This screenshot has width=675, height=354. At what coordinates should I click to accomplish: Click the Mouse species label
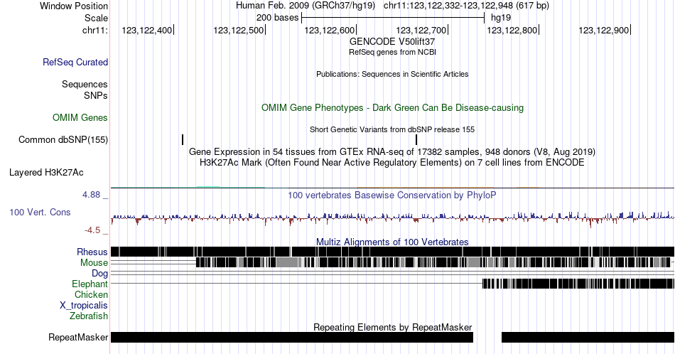tap(94, 263)
